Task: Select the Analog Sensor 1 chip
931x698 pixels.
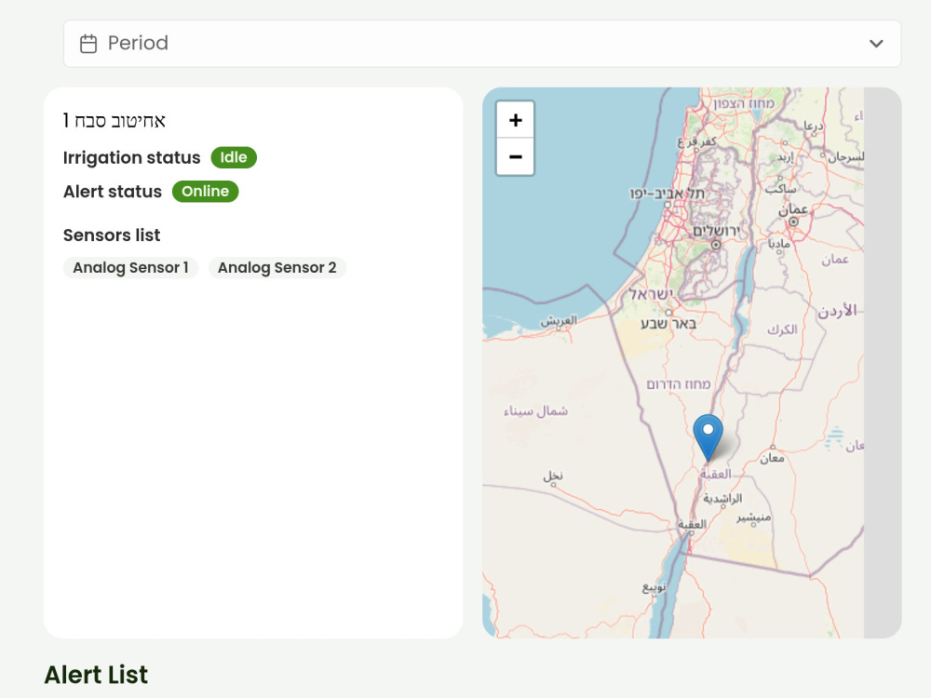Action: click(x=130, y=268)
